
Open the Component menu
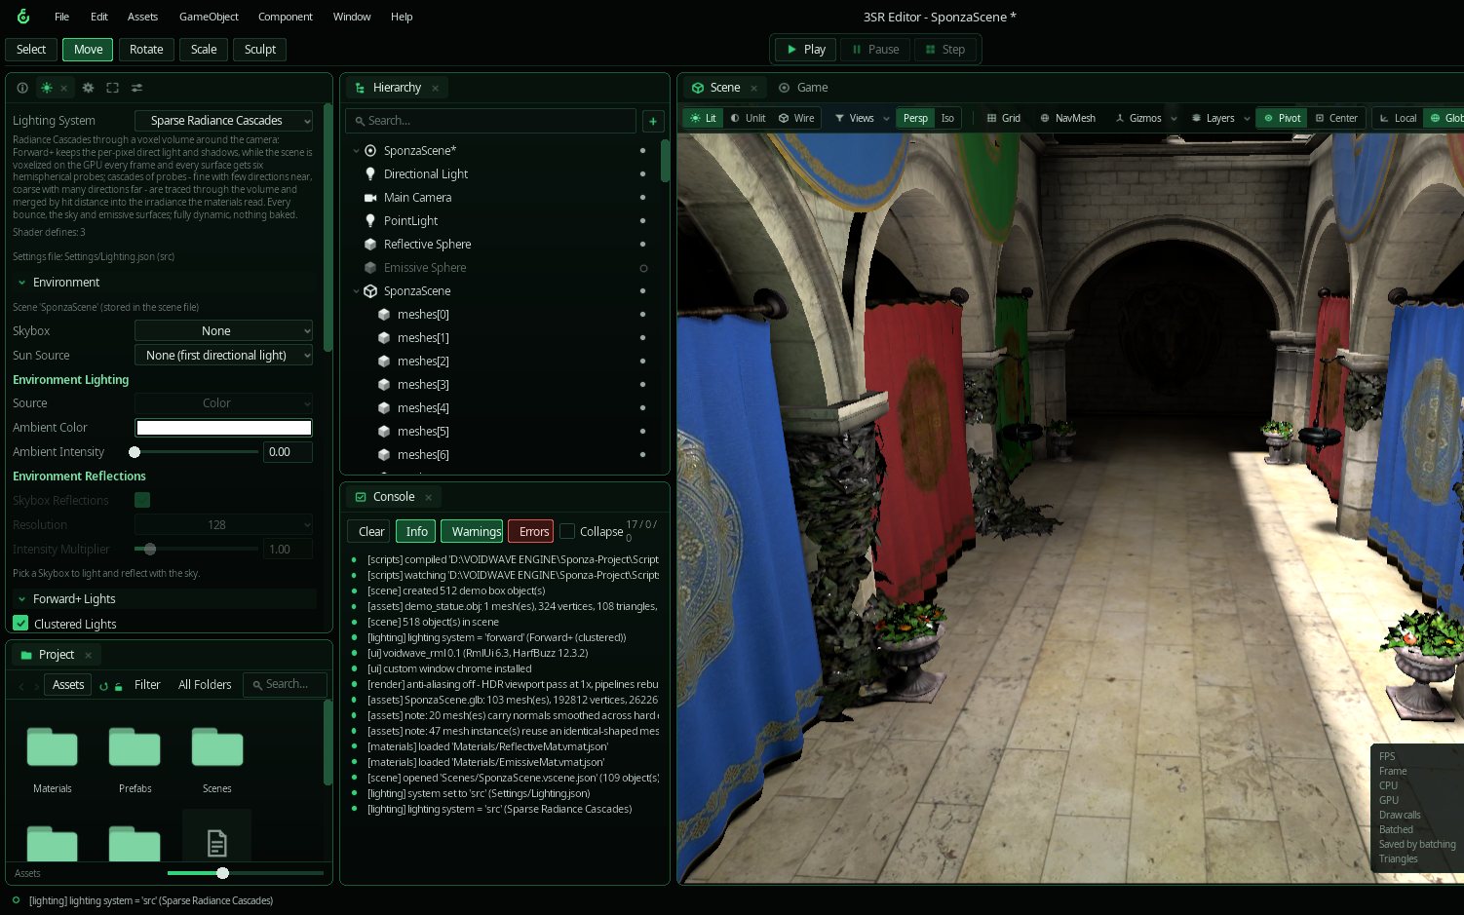point(285,17)
